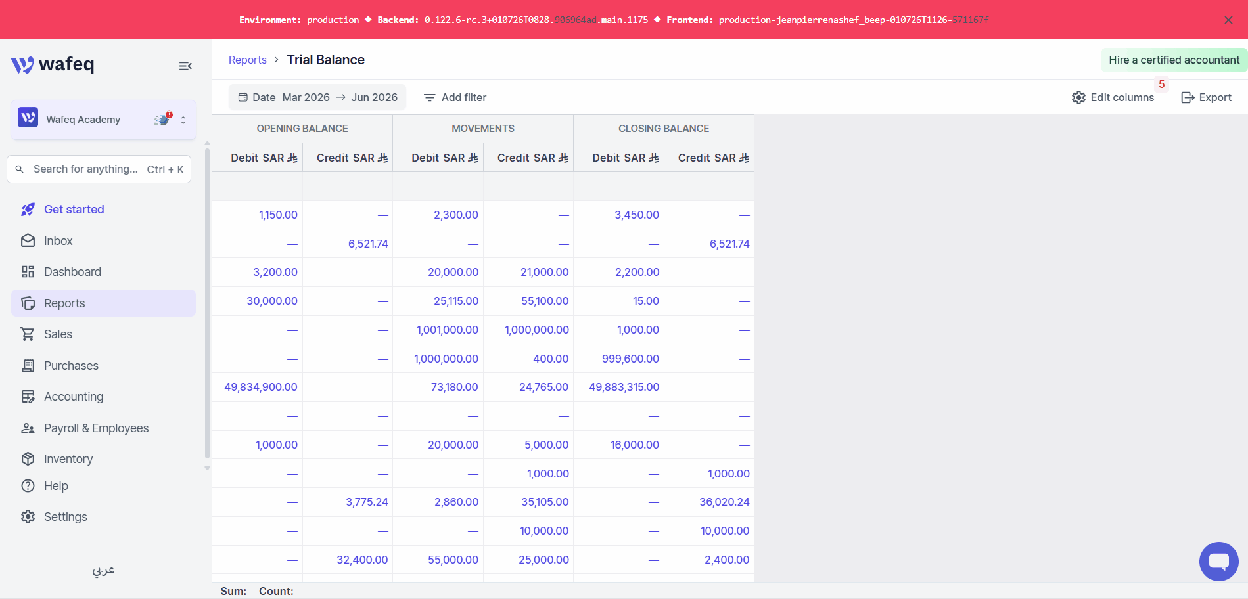Click the Edit columns gear icon
Viewport: 1248px width, 599px height.
coord(1078,97)
